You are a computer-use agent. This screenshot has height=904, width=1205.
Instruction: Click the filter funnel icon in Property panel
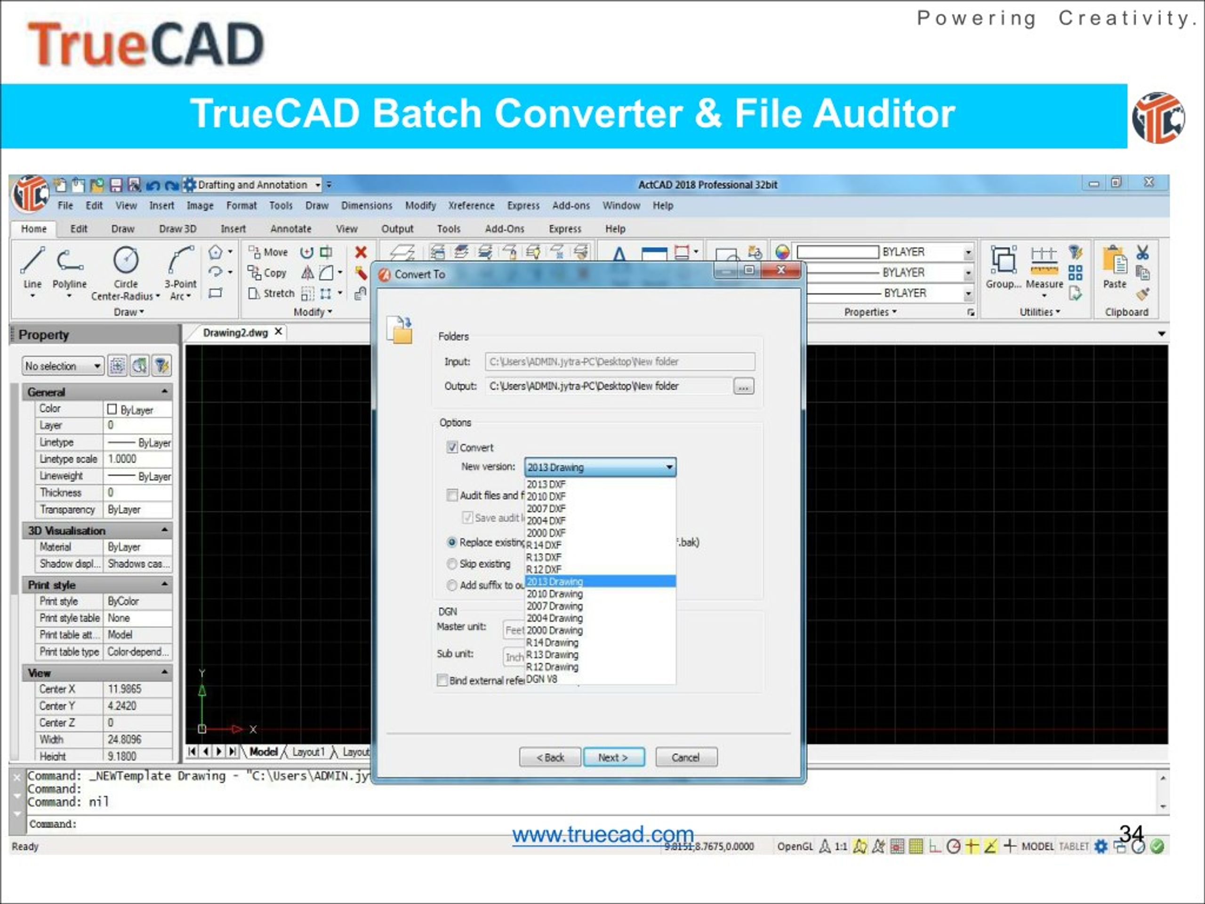tap(162, 366)
